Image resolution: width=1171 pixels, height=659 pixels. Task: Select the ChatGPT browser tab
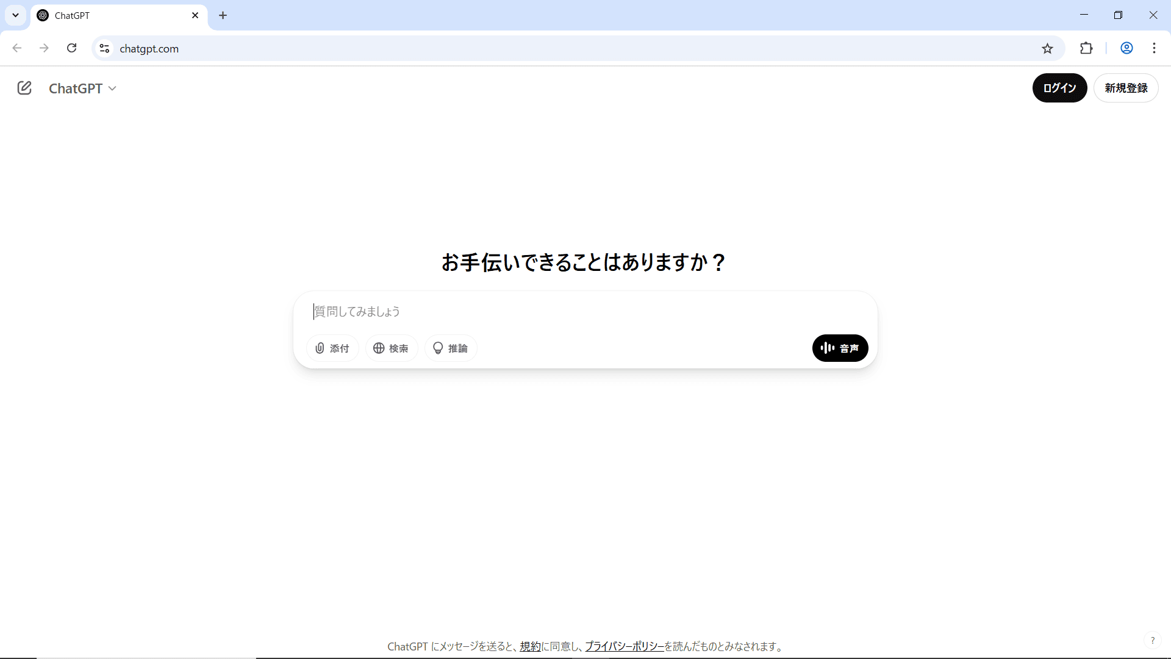point(119,15)
